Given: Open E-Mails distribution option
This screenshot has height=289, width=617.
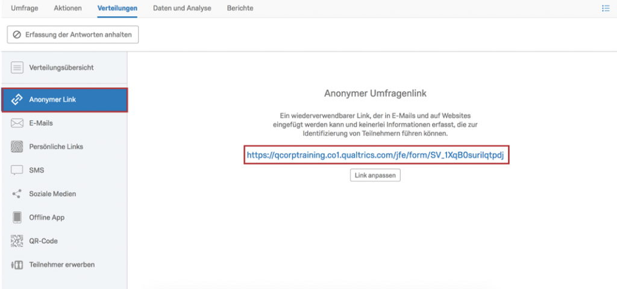Looking at the screenshot, I should tap(64, 123).
